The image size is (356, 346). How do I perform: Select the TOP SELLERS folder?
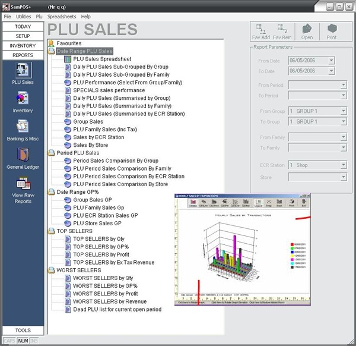click(x=75, y=231)
